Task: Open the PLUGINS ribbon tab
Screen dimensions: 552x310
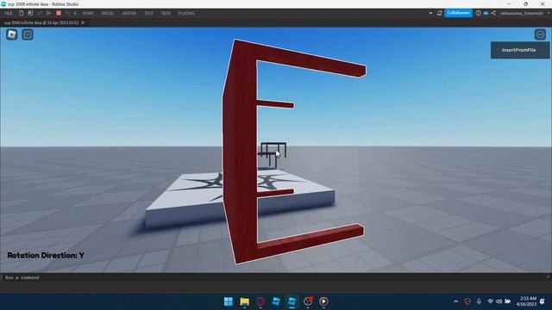Action: [x=186, y=14]
